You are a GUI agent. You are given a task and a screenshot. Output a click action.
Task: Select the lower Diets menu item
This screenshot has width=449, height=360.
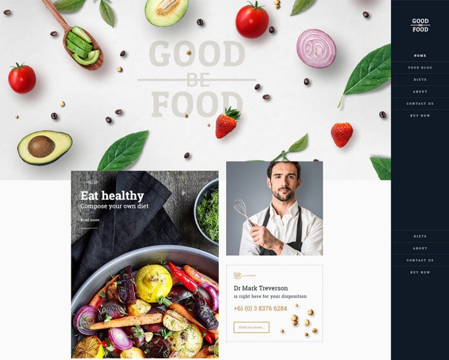click(420, 236)
